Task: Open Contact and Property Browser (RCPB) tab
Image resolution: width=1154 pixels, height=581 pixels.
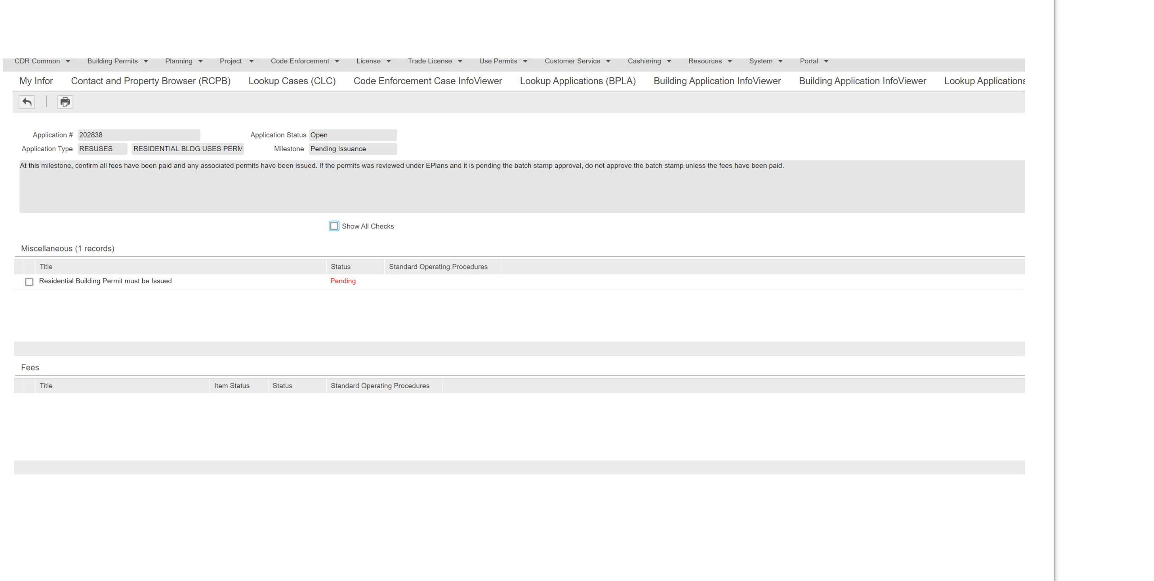Action: [151, 81]
